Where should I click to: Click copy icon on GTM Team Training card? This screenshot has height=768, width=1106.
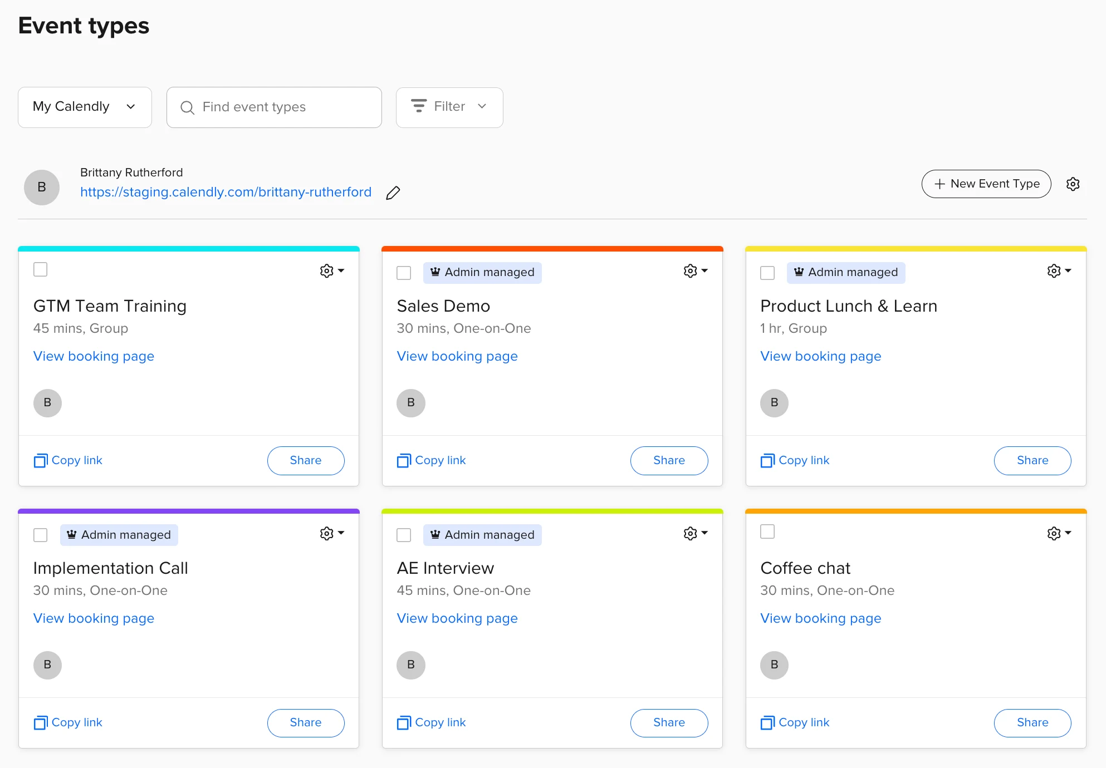click(x=41, y=461)
